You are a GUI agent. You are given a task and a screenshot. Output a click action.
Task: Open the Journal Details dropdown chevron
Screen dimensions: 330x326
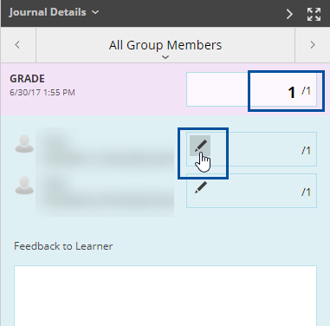pyautogui.click(x=95, y=12)
